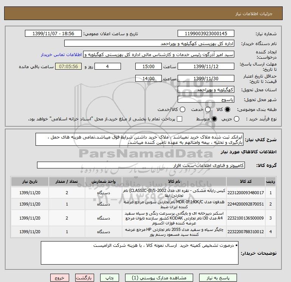Click product code 2232100136500009
The height and width of the screenshot is (282, 291).
(246, 218)
